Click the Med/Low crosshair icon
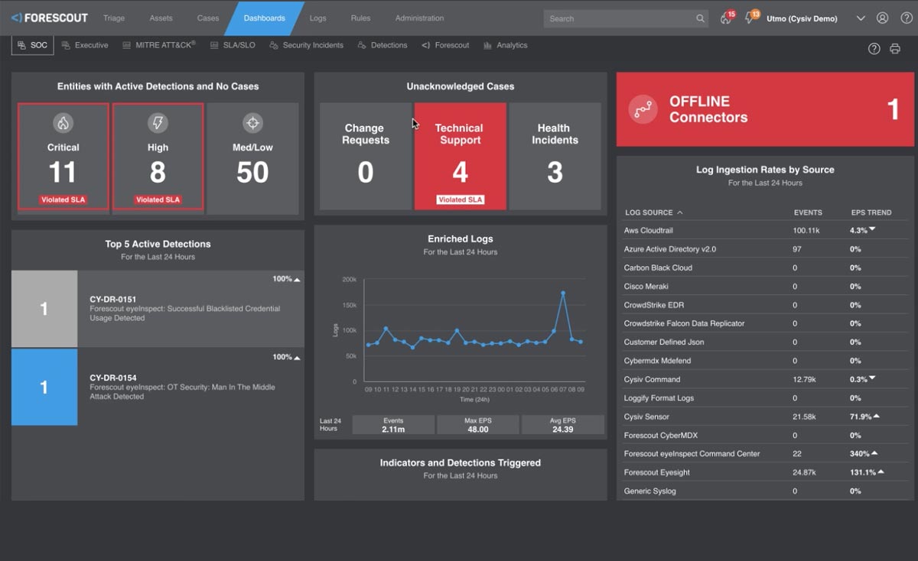The image size is (918, 561). click(x=252, y=122)
